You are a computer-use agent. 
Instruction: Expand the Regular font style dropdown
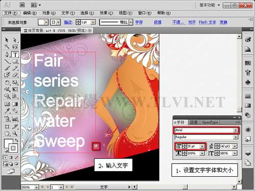click(236, 137)
